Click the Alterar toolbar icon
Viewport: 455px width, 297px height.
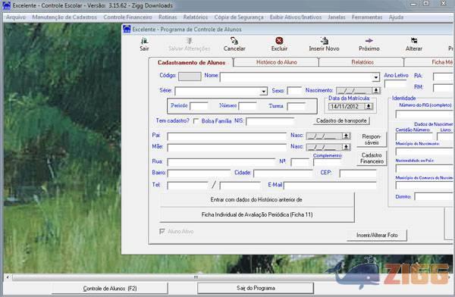414,41
